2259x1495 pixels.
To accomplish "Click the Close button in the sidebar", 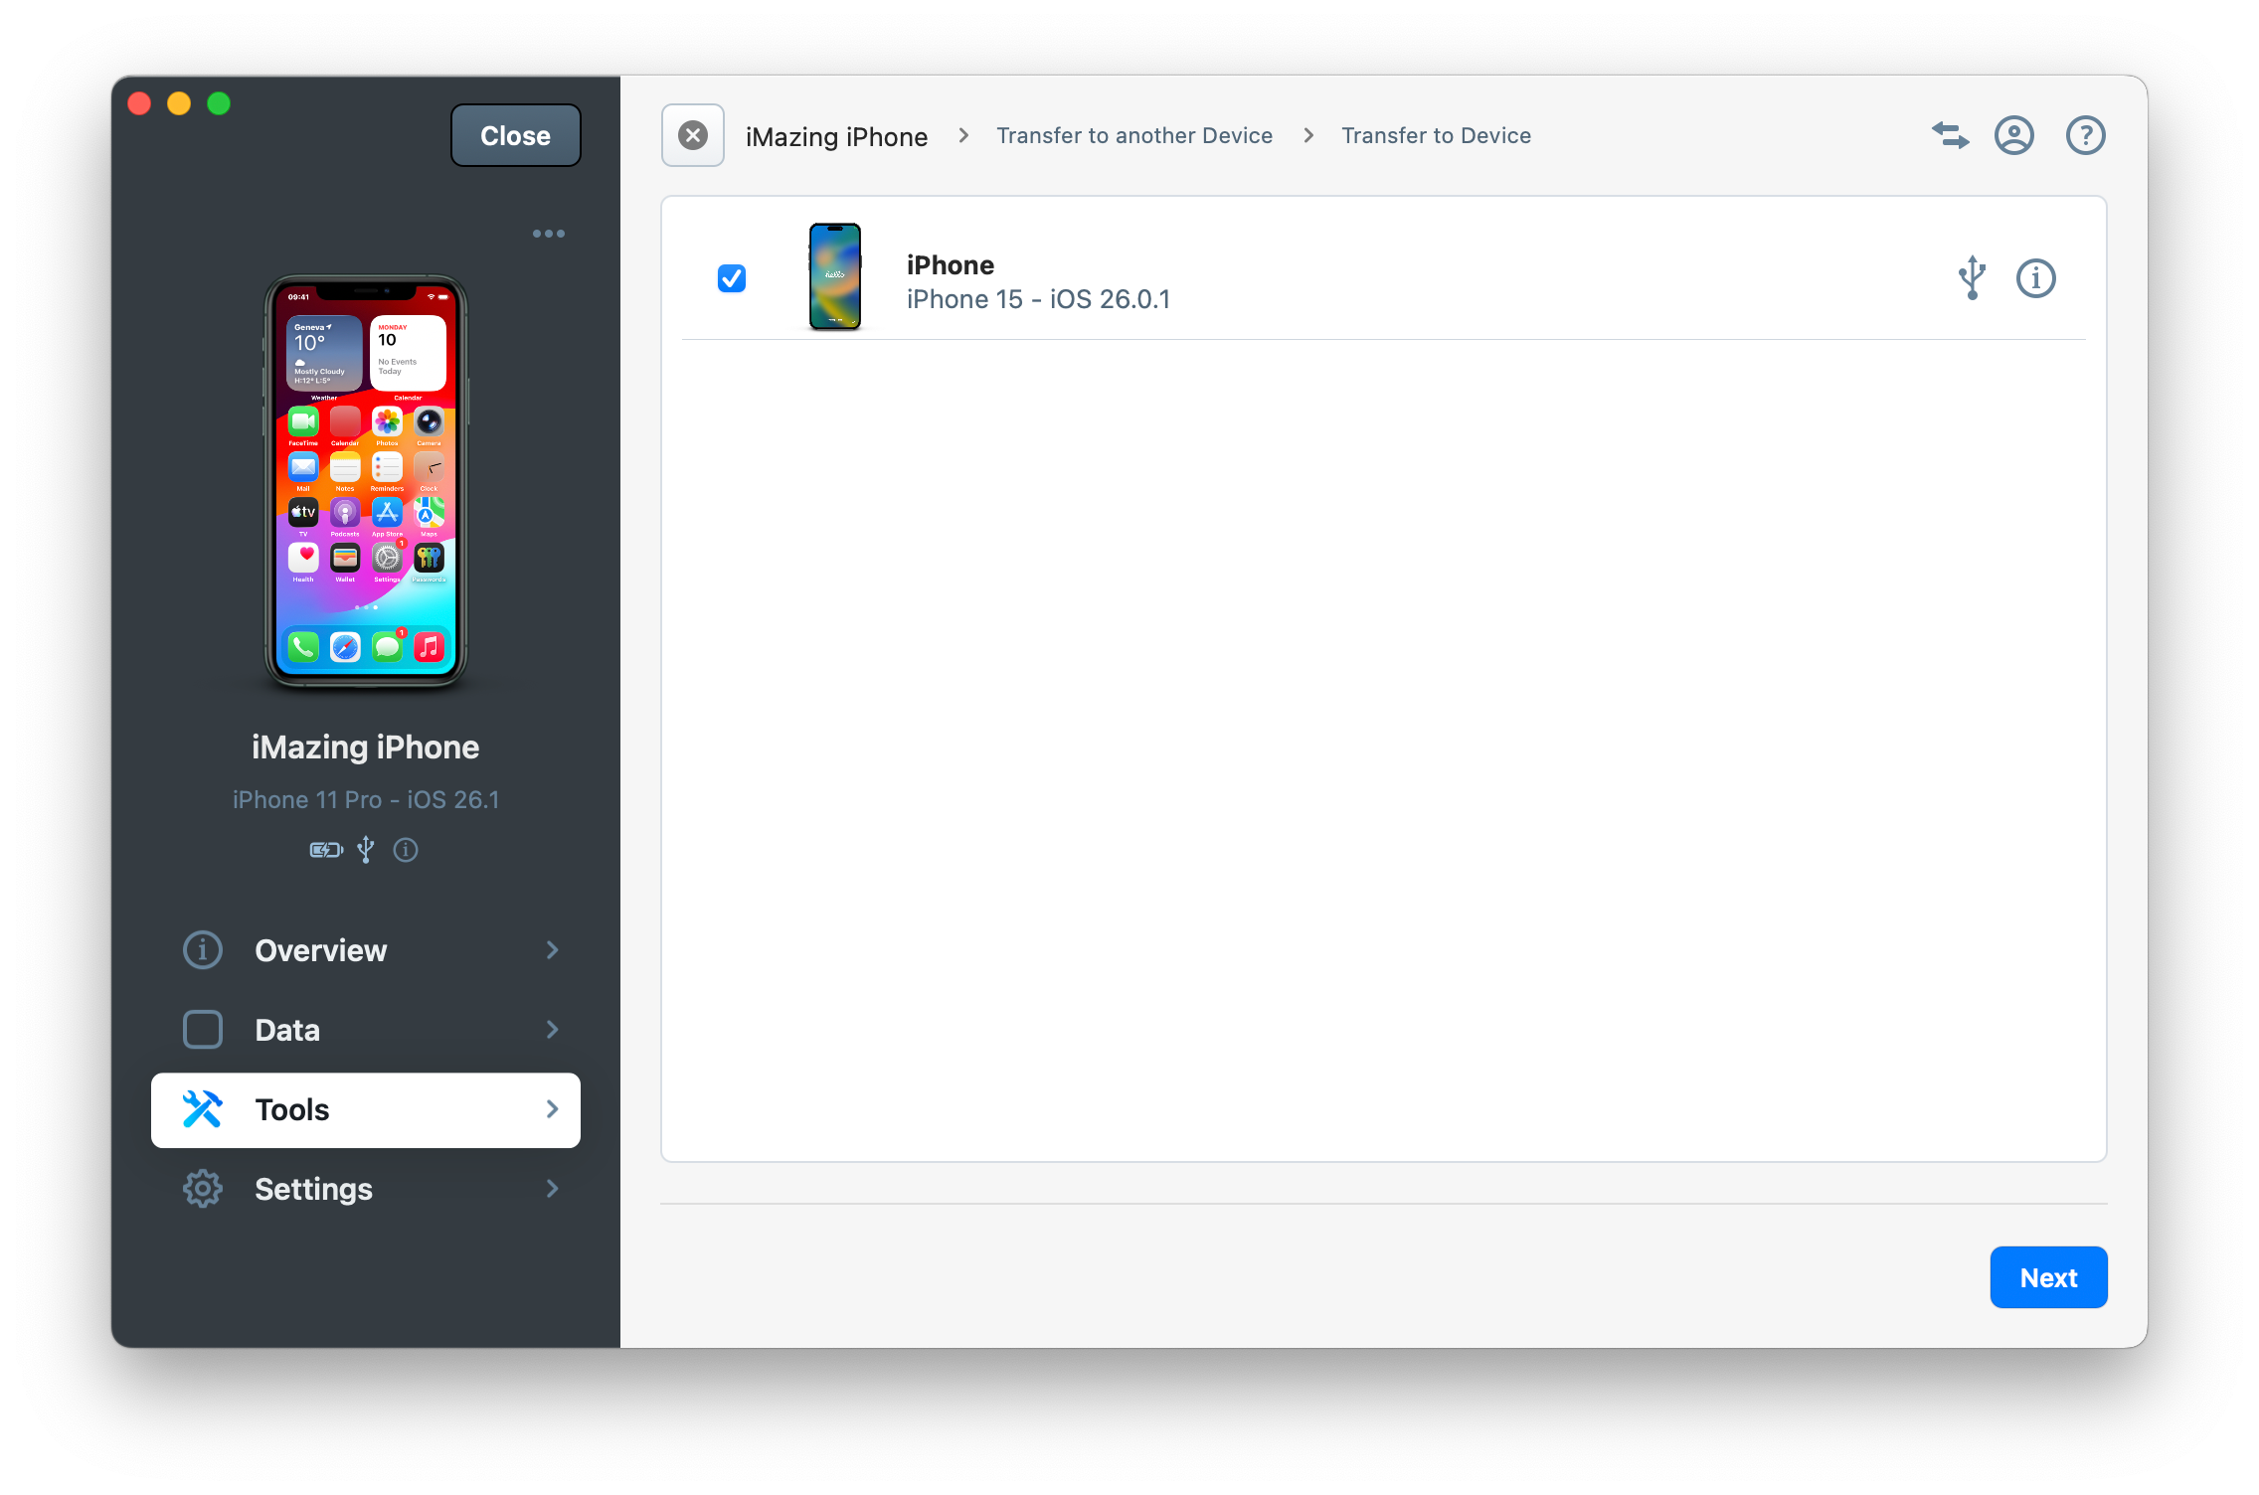I will [x=515, y=135].
